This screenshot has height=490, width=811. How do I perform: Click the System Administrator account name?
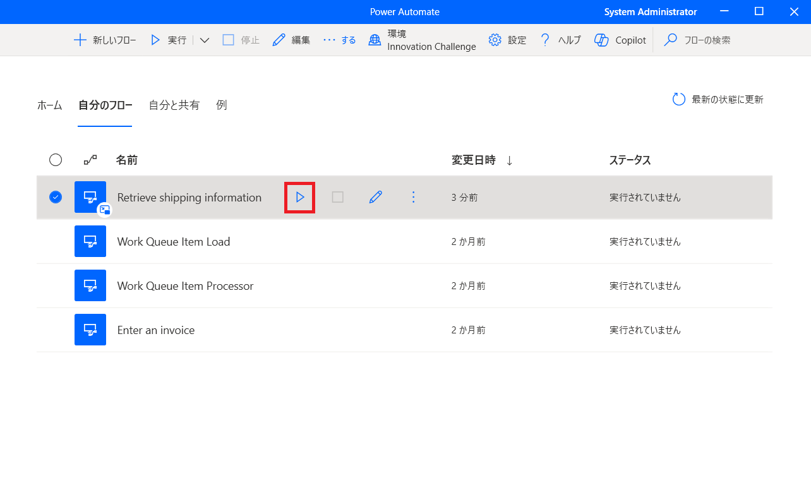(x=651, y=12)
